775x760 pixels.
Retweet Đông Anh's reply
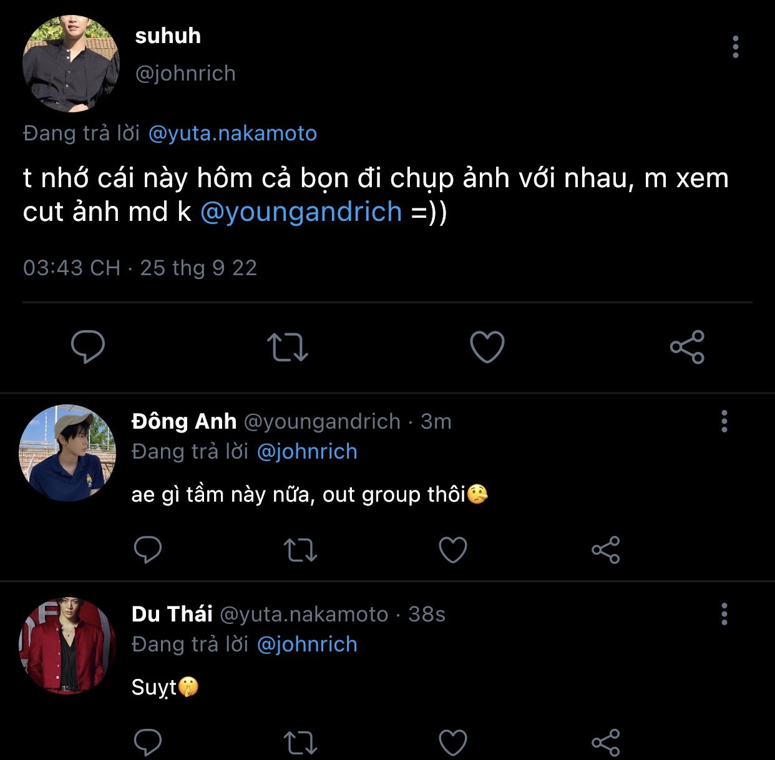tap(301, 550)
